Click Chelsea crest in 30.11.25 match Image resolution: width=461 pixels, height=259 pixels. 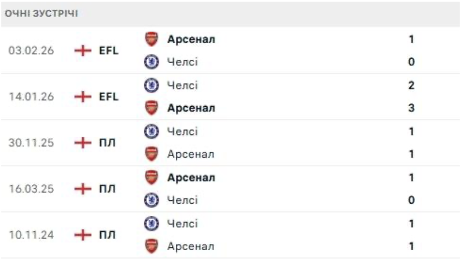click(150, 131)
